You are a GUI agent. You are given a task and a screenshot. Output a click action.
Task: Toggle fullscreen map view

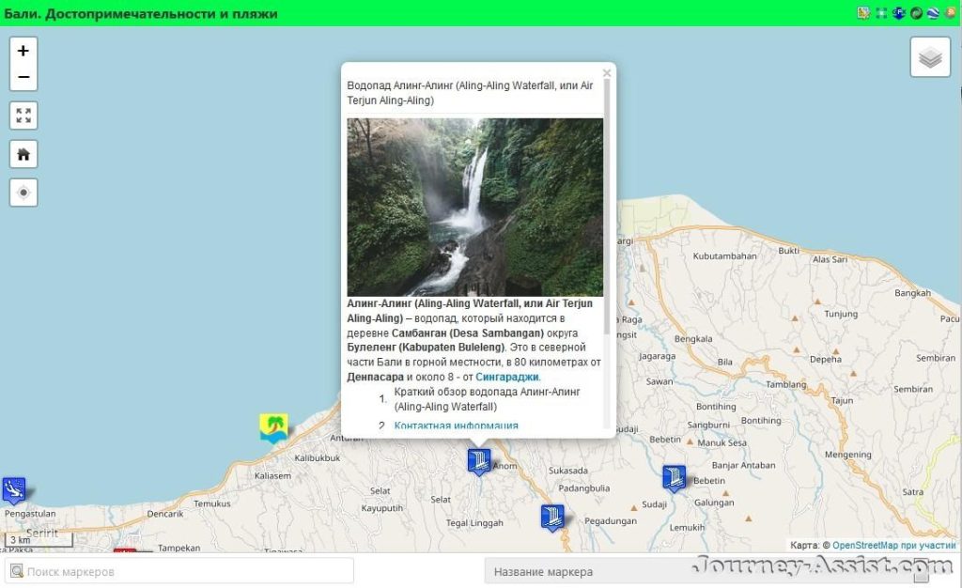pos(23,116)
